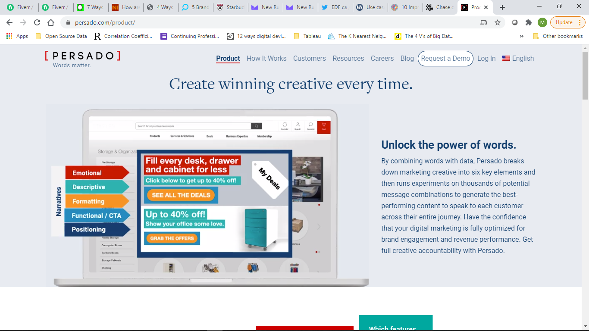Click the Formatting narrative arrow
The width and height of the screenshot is (589, 331).
point(97,201)
